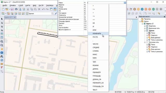Activate the blue Information tool
Image resolution: width=166 pixels, height=93 pixels.
coord(2,53)
